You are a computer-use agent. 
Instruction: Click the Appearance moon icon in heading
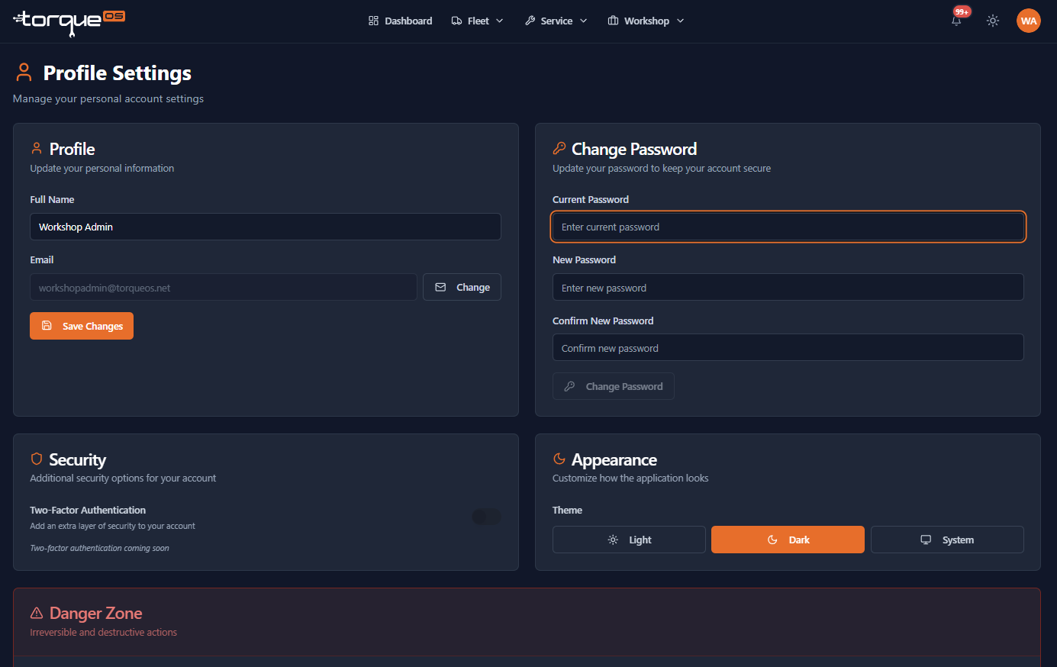point(559,459)
